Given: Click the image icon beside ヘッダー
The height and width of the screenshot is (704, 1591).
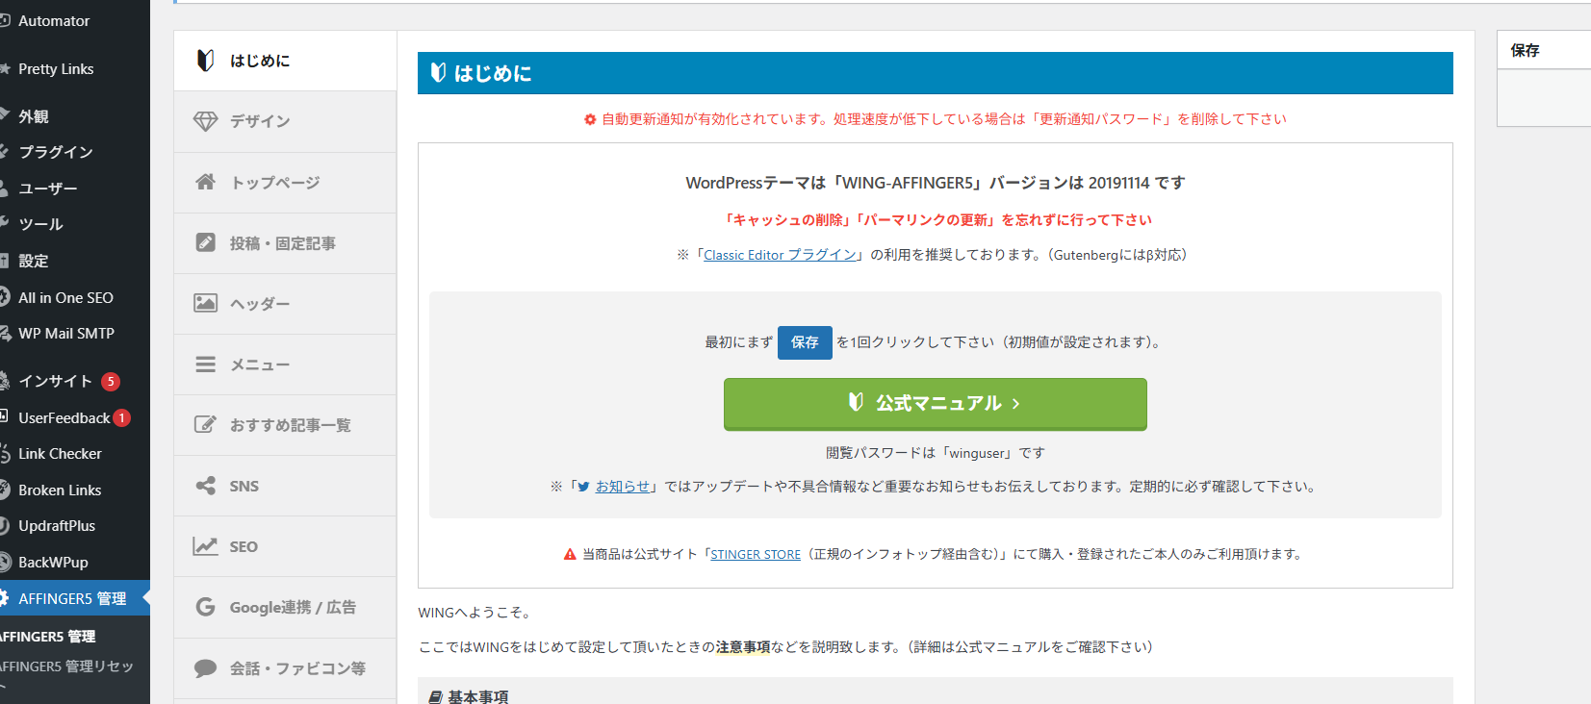Looking at the screenshot, I should click(x=205, y=303).
